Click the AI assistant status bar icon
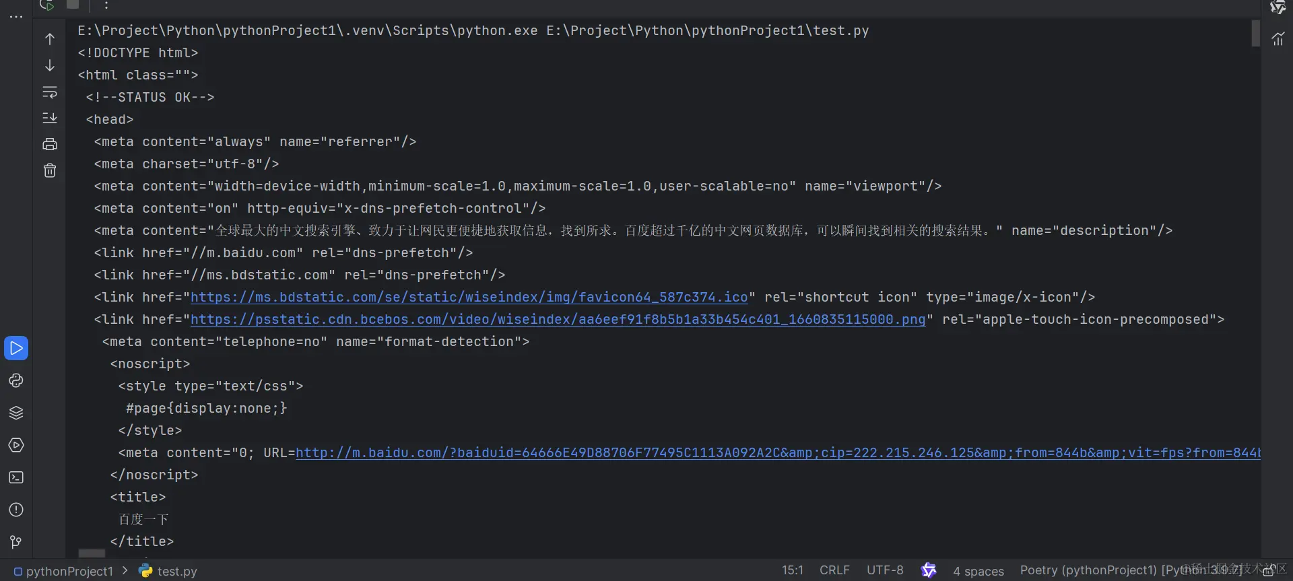 click(929, 570)
